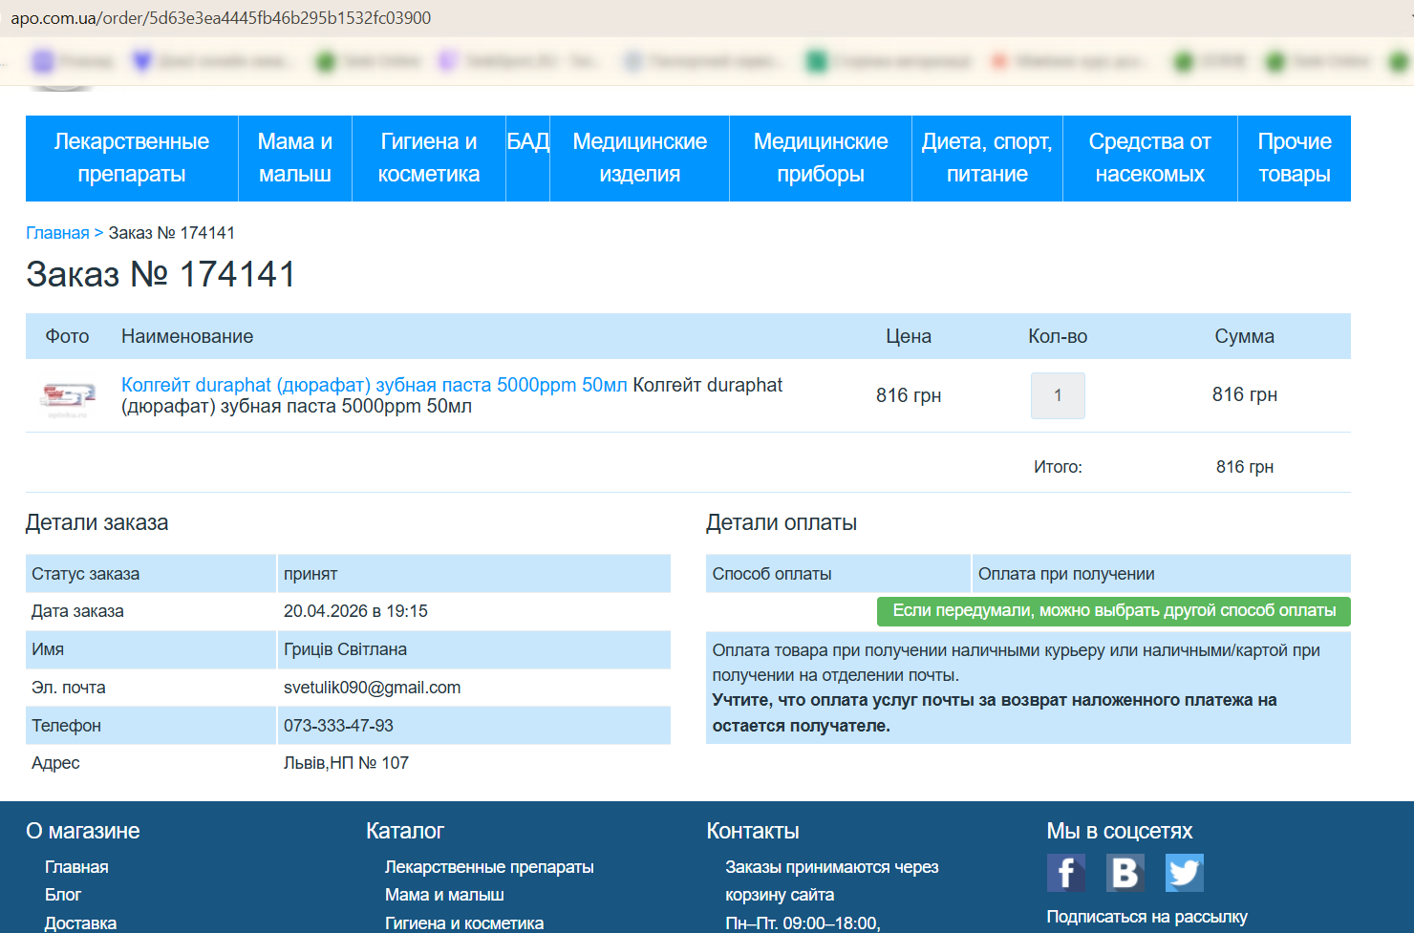
Task: Click the order status value принят
Action: [x=311, y=574]
